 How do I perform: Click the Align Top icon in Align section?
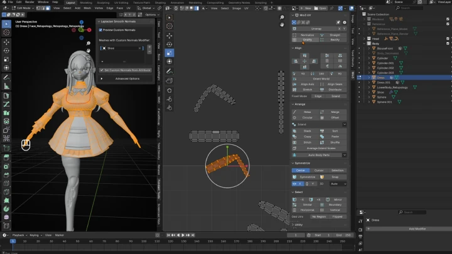[x=304, y=56]
